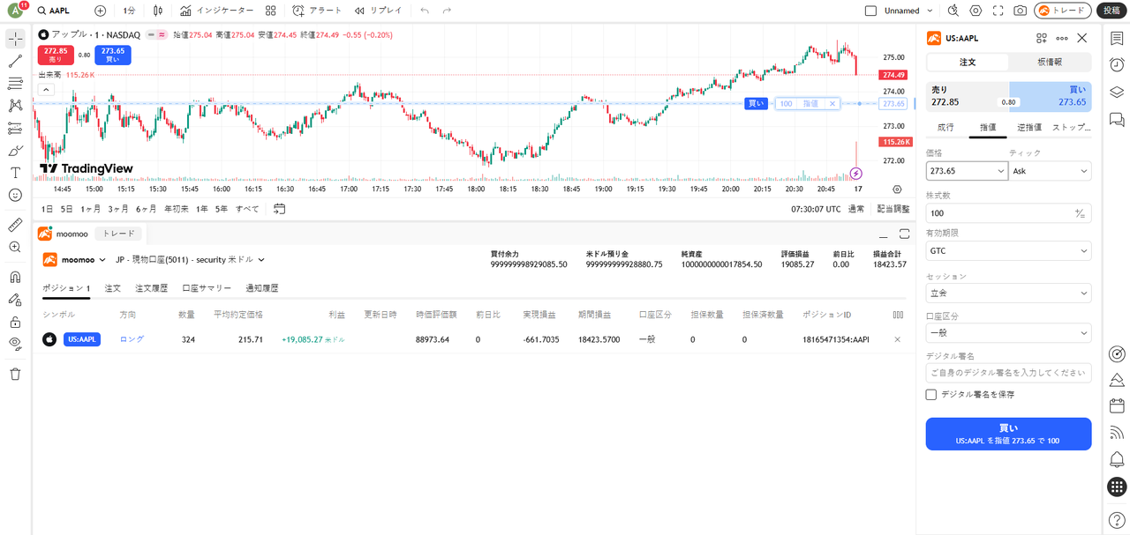Image resolution: width=1130 pixels, height=535 pixels.
Task: Toggle the eye hide drawings icon
Action: [x=15, y=344]
